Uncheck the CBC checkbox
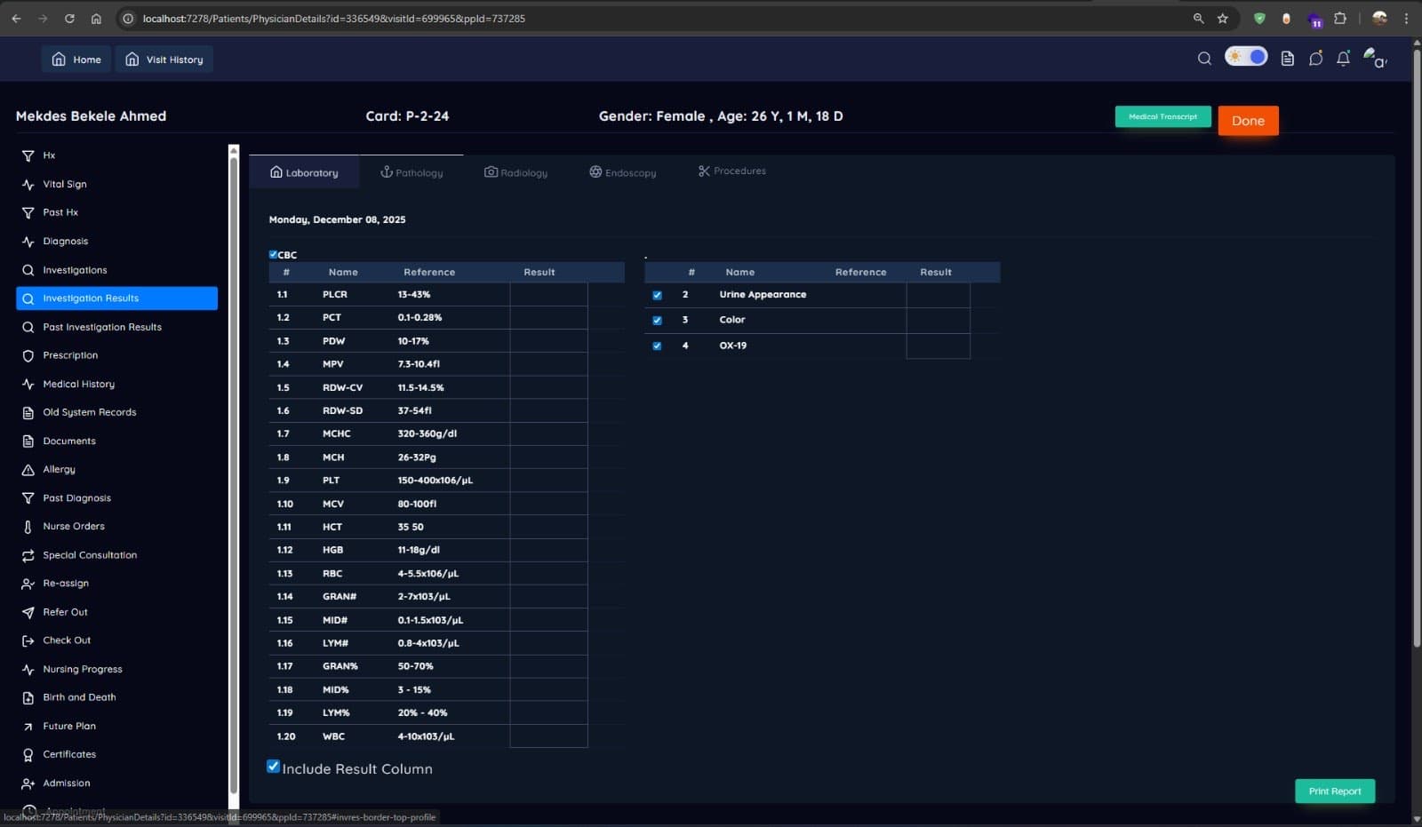Image resolution: width=1422 pixels, height=827 pixels. pyautogui.click(x=273, y=254)
